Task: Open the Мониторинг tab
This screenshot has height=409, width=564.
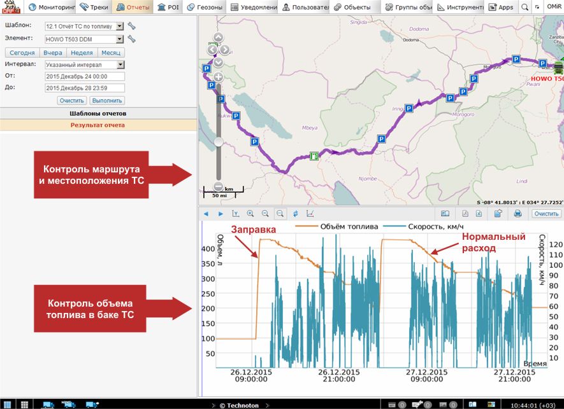Action: click(x=51, y=7)
